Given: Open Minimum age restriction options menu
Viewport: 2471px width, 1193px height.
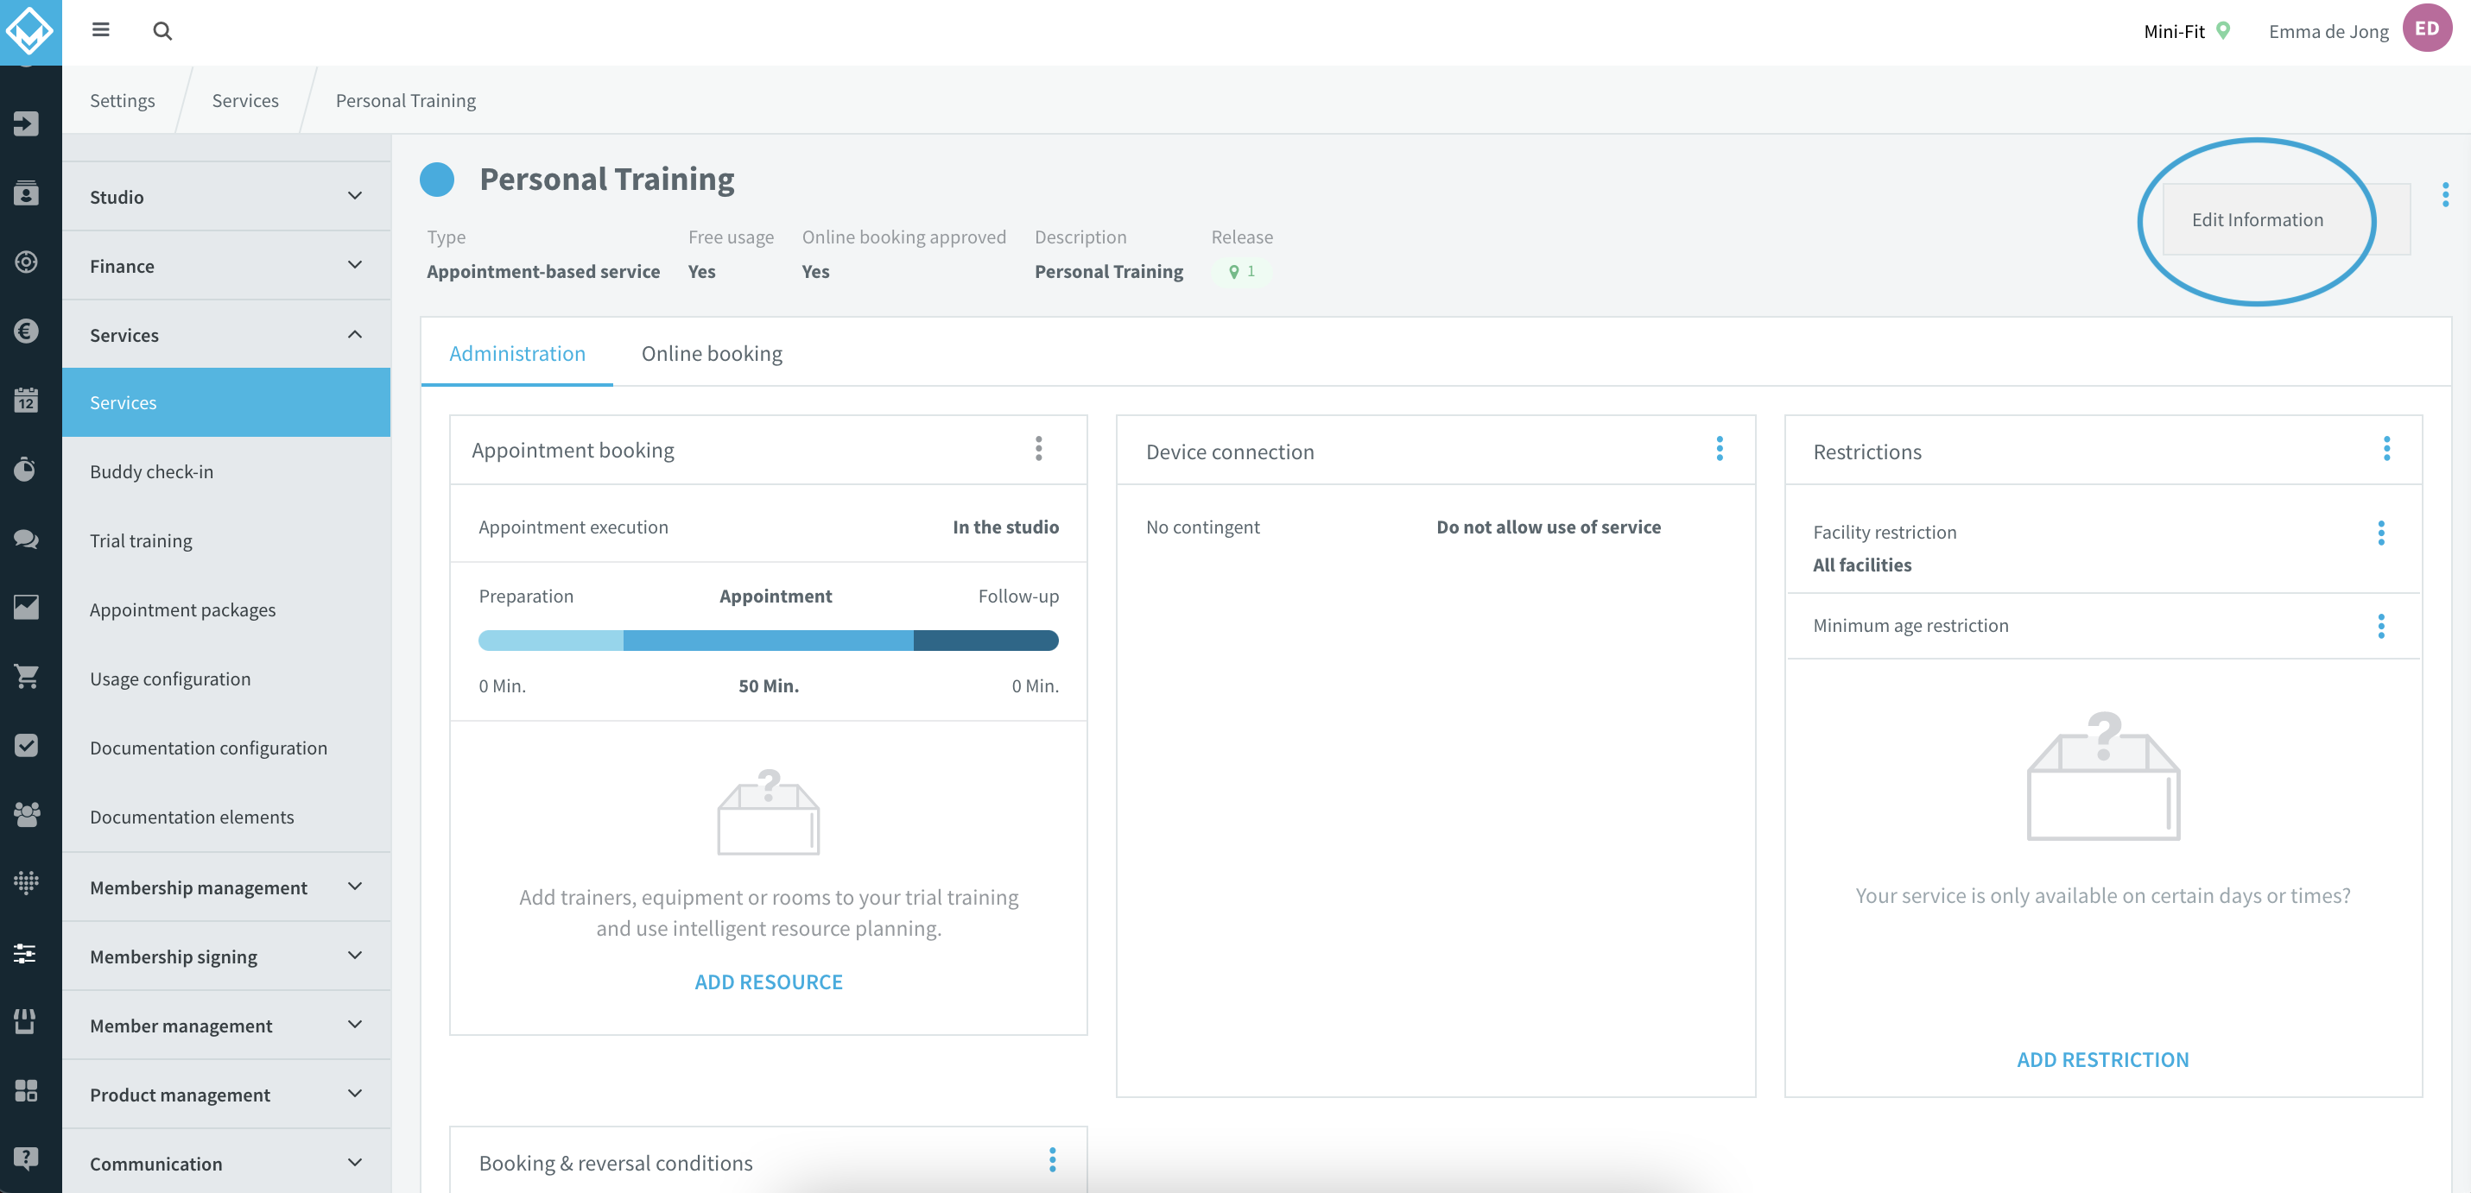Looking at the screenshot, I should [2379, 626].
